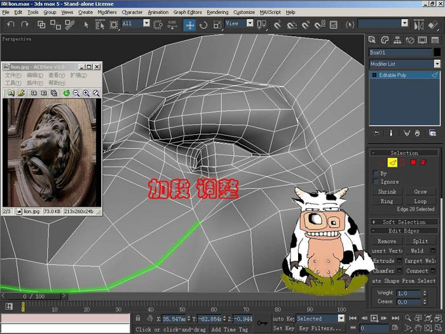Collapse the Edit Edges rollout
Screen dimensions: 445x334
tap(404, 230)
